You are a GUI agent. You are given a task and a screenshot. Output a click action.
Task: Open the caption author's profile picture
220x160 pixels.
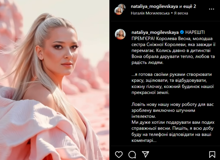120,34
